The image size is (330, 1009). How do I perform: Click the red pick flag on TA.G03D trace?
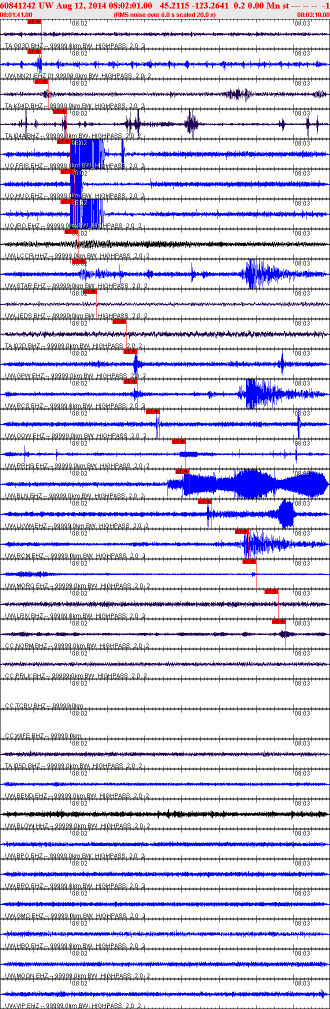tap(34, 21)
